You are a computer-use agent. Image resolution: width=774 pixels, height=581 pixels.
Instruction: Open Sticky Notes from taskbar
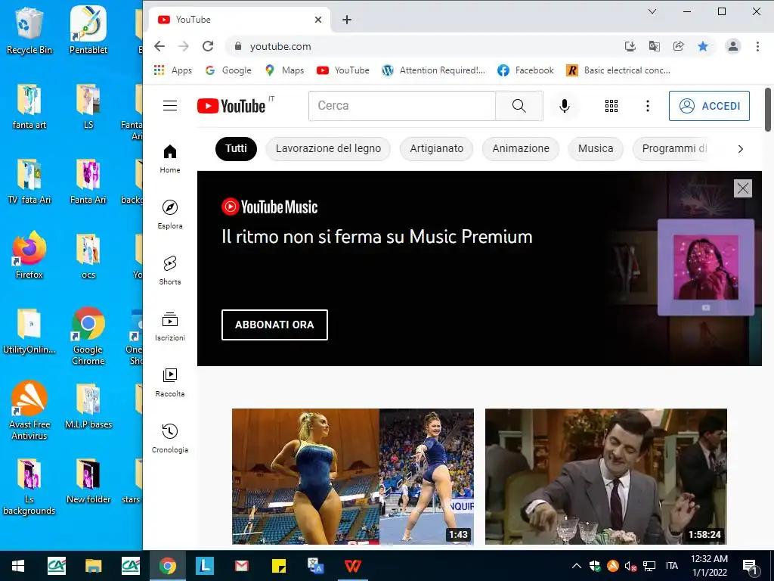(279, 566)
